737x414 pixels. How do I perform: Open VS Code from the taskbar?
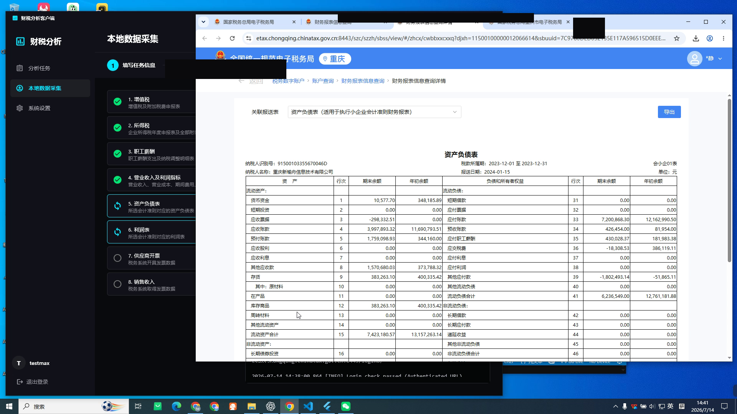pyautogui.click(x=308, y=406)
